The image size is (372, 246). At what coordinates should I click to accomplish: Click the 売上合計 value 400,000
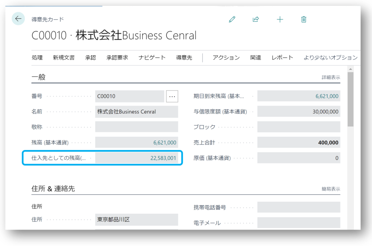pos(328,142)
